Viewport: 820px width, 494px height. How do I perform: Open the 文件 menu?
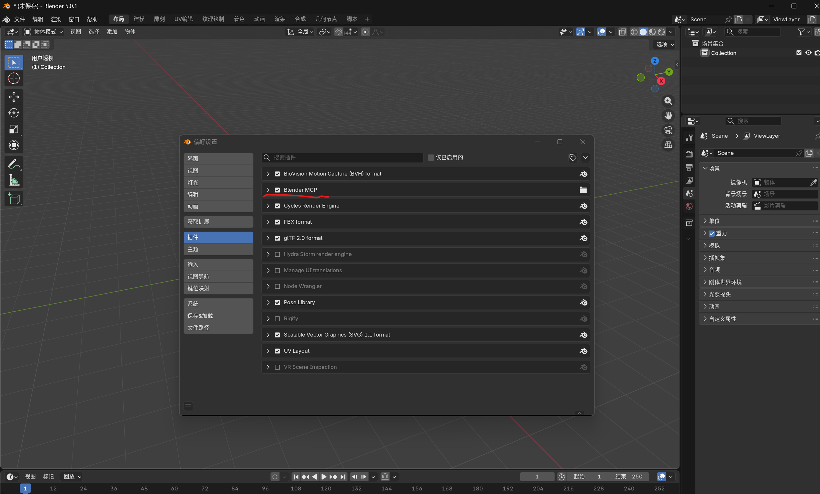point(19,19)
